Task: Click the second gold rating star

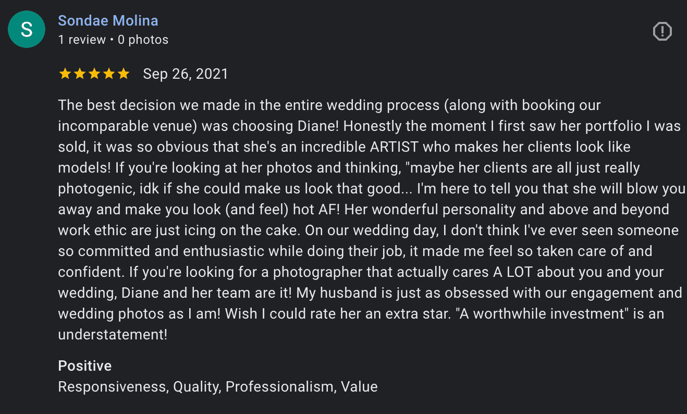Action: (80, 74)
